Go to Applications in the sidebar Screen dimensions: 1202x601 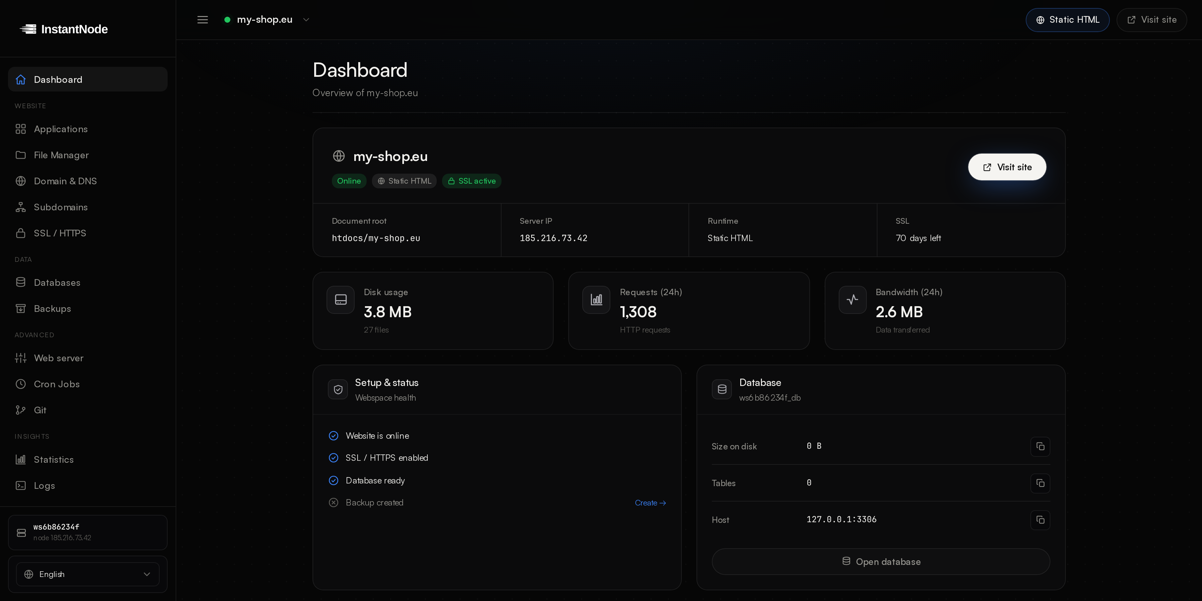(88, 129)
